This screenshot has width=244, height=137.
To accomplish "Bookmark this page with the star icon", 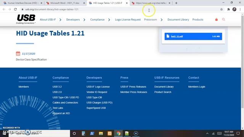I will click(x=222, y=9).
